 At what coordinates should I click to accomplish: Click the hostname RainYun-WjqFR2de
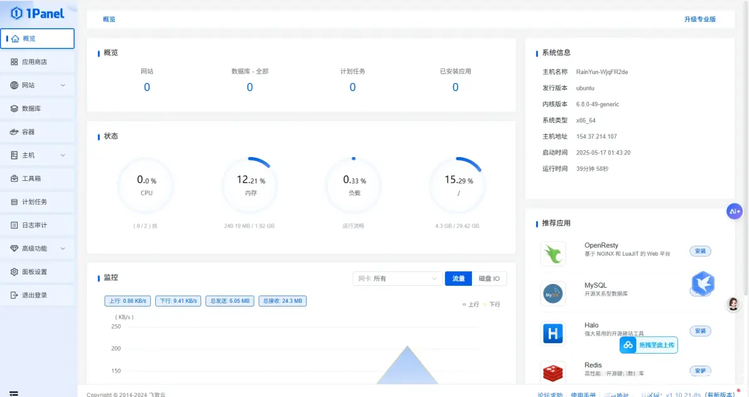pos(602,72)
